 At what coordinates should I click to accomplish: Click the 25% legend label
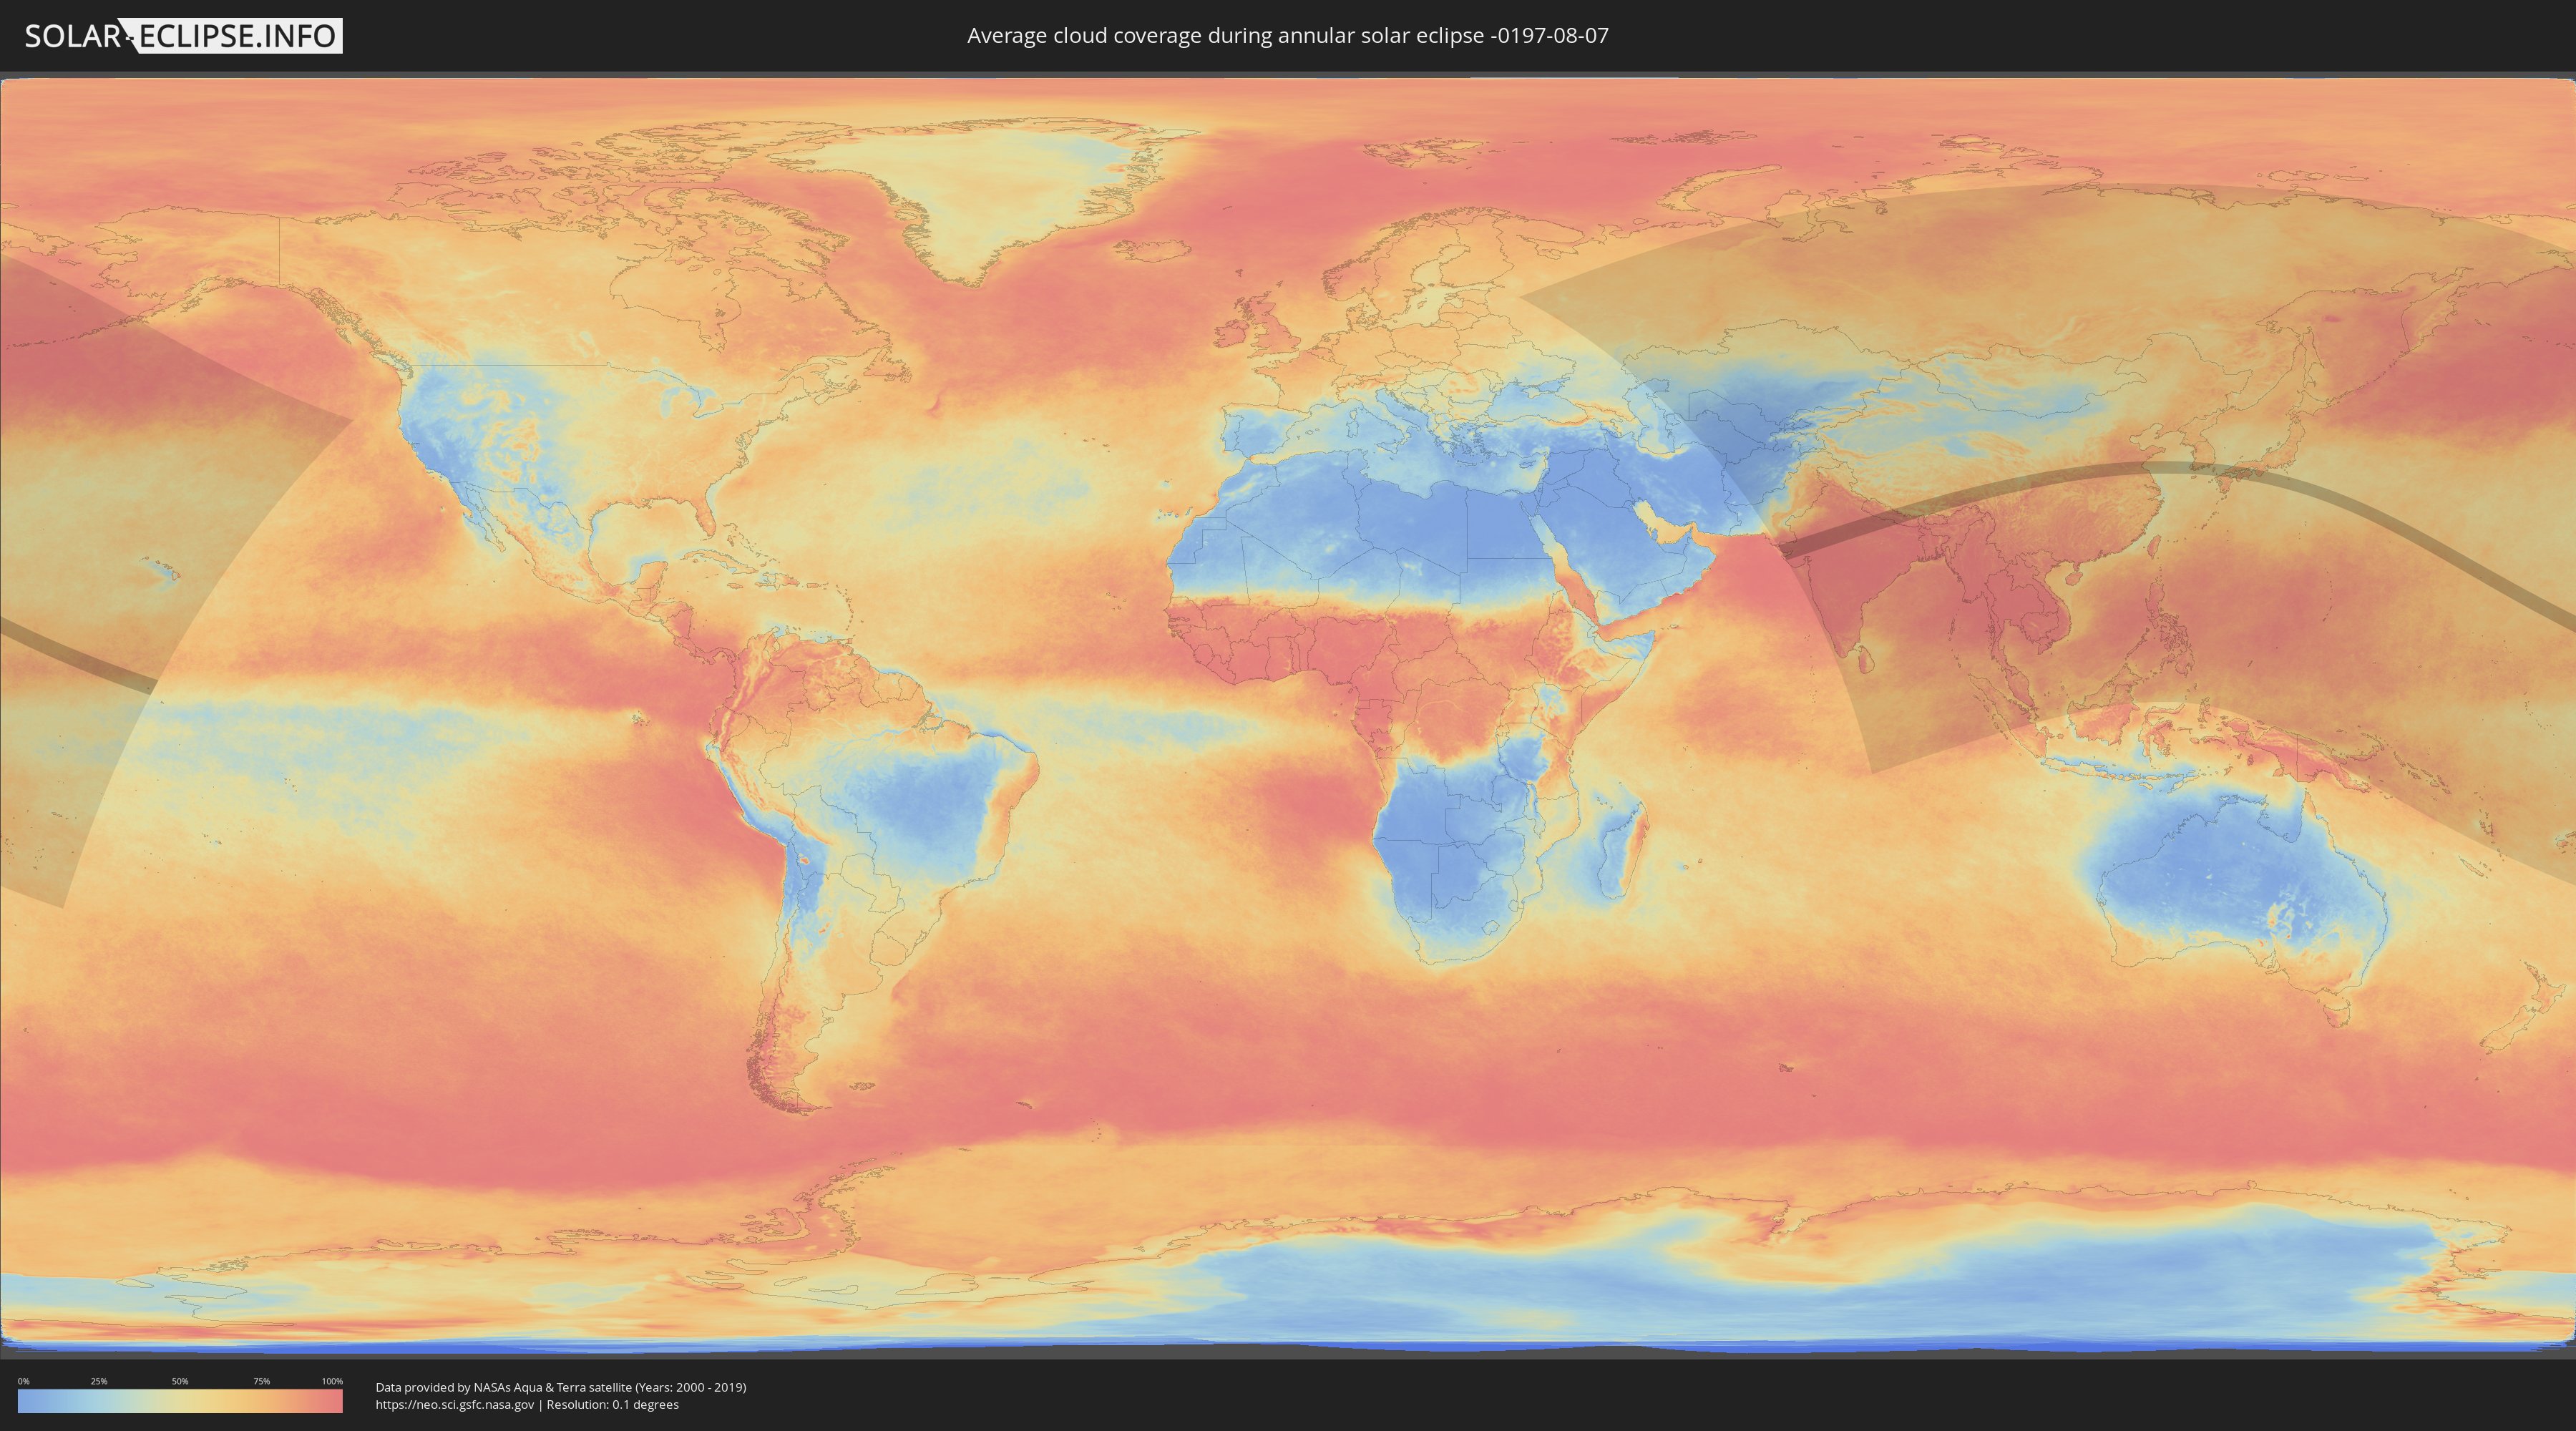pyautogui.click(x=99, y=1381)
